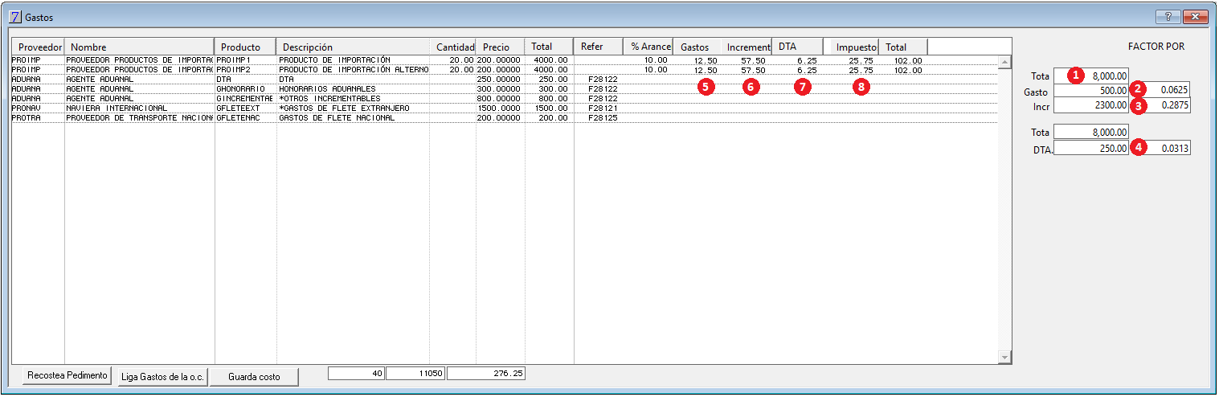The width and height of the screenshot is (1219, 397).
Task: Click the scrollbar up arrow of the grid
Action: click(1004, 60)
